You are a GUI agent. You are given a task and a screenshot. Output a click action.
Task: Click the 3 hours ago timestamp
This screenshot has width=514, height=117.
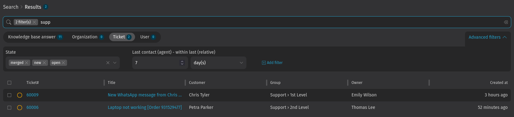[496, 95]
